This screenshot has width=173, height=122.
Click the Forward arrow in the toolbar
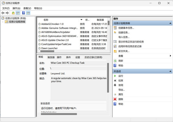click(x=7, y=13)
